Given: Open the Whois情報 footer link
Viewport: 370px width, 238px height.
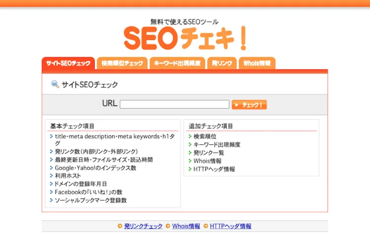Looking at the screenshot, I should 186,226.
